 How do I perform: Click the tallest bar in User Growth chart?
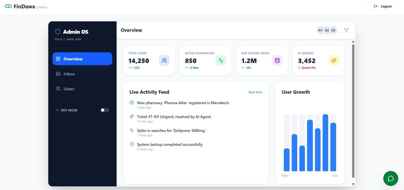[325, 142]
